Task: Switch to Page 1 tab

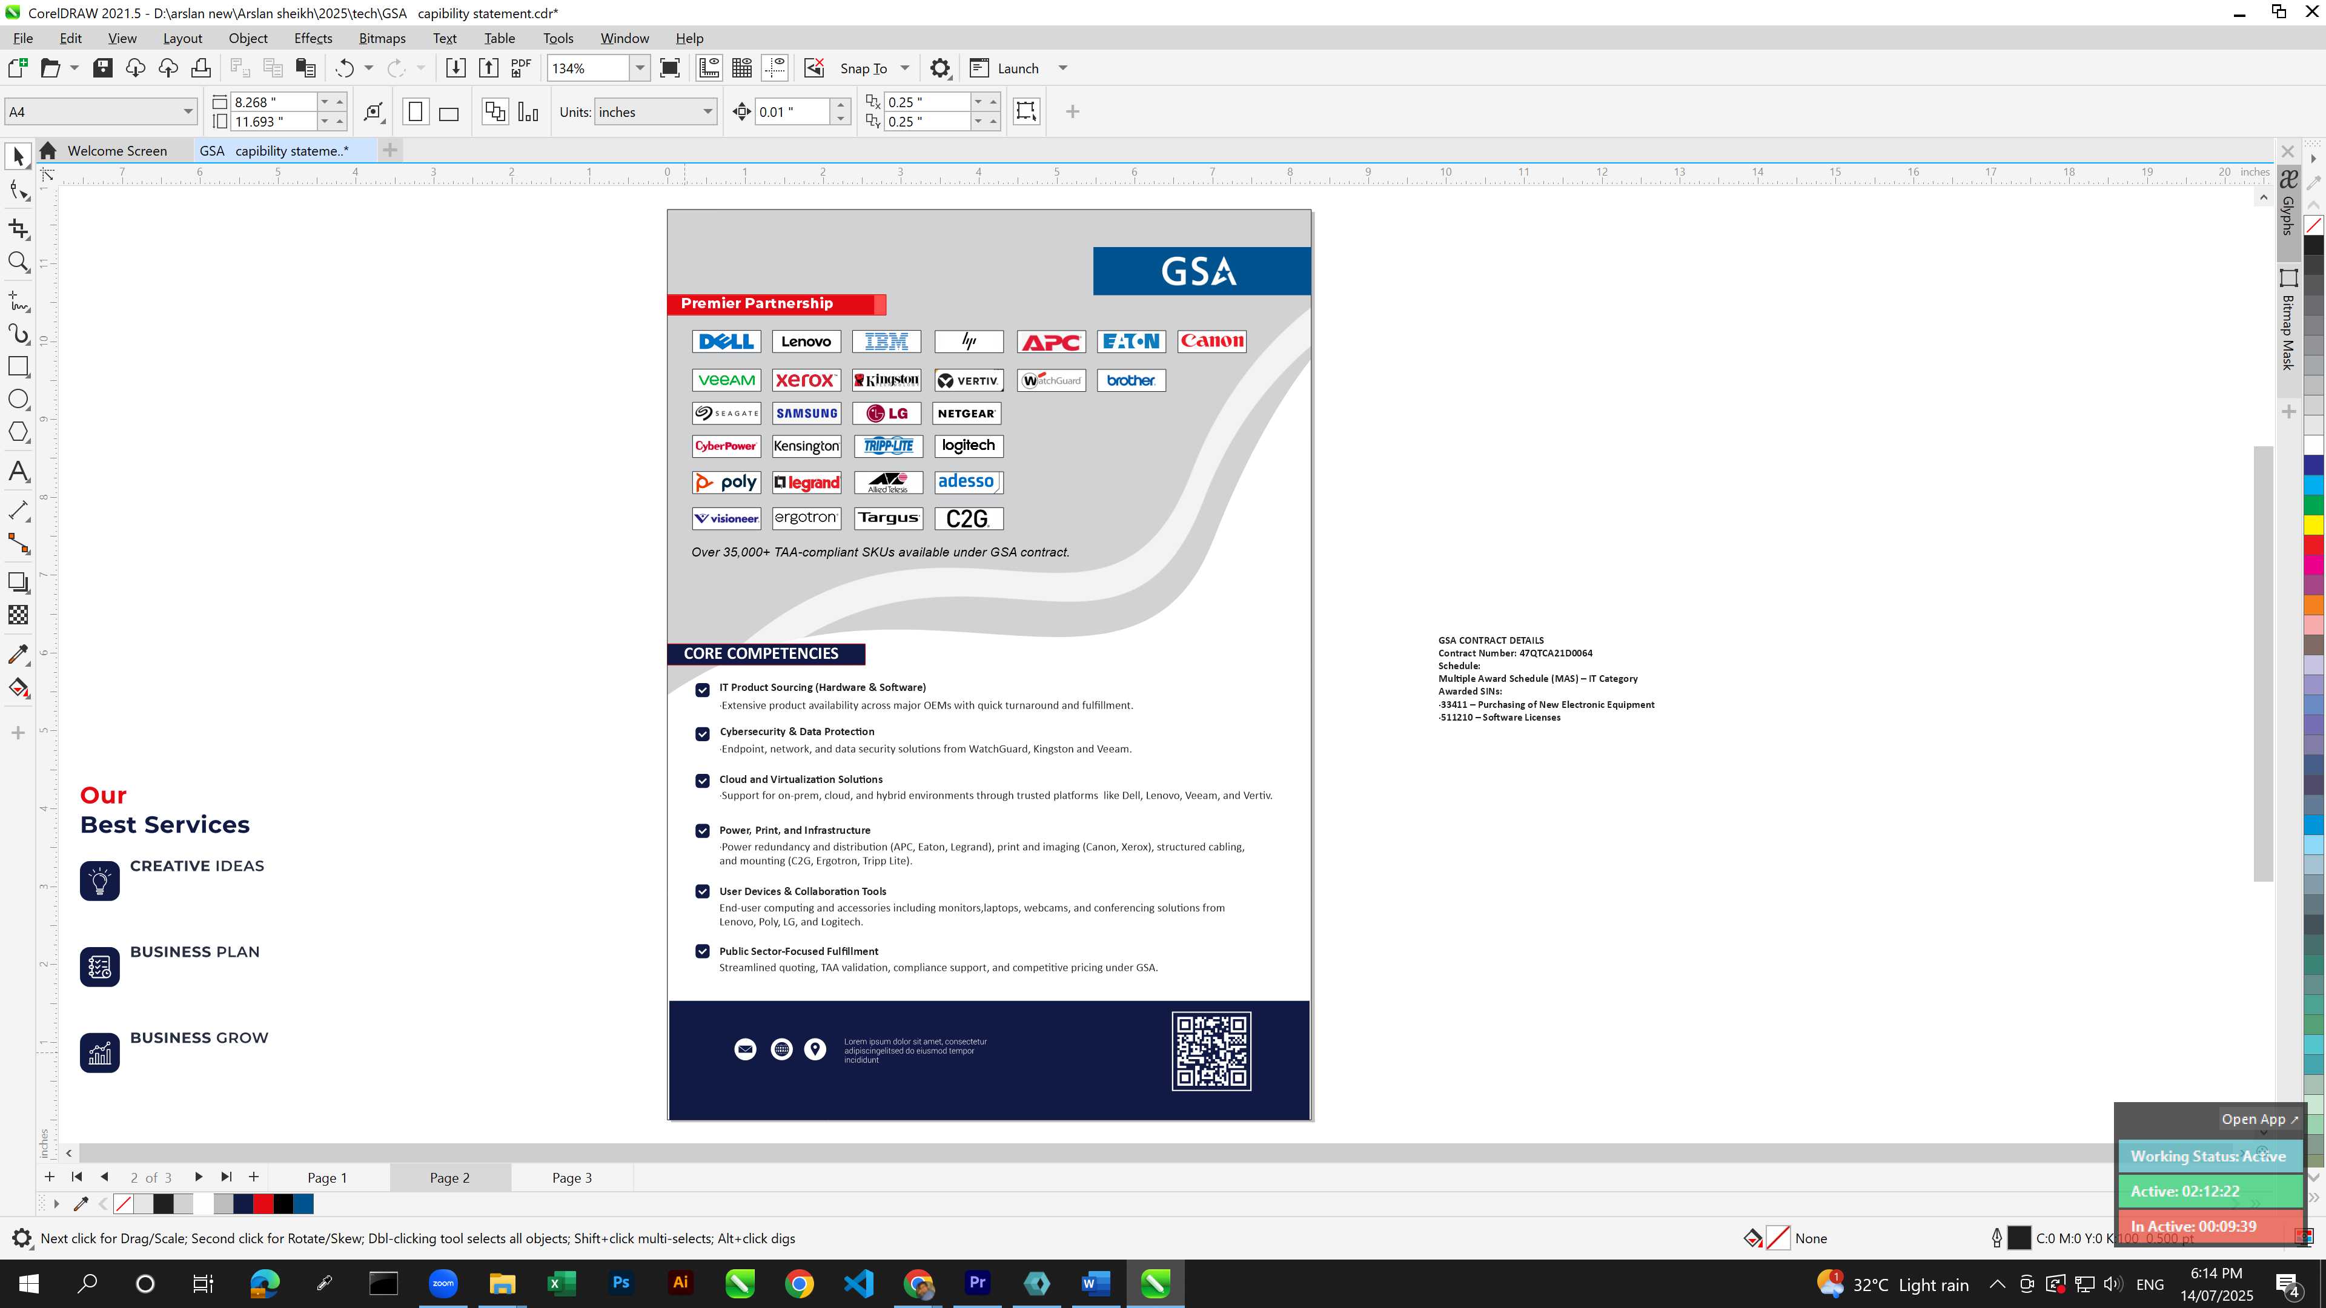Action: [x=327, y=1177]
